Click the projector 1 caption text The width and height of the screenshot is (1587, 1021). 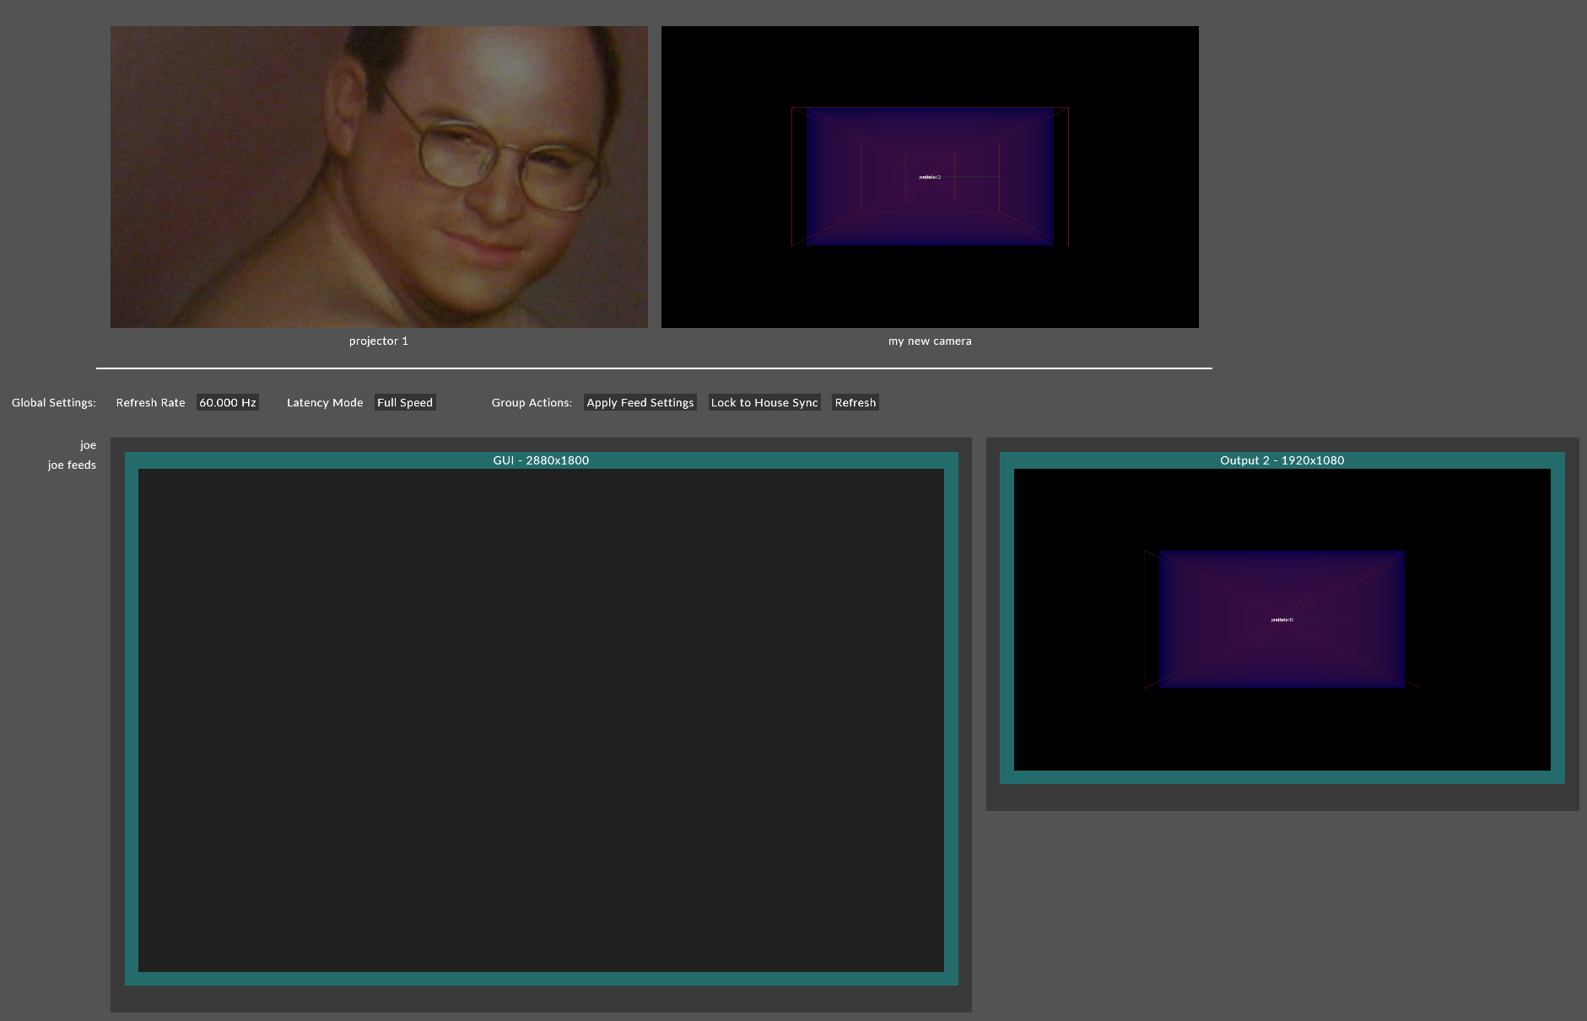pyautogui.click(x=379, y=341)
